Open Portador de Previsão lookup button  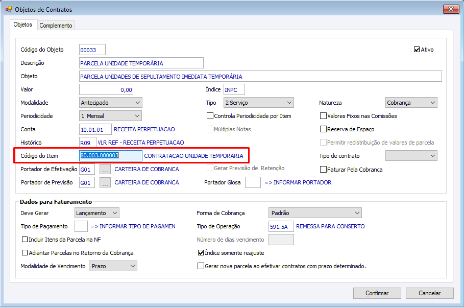105,182
